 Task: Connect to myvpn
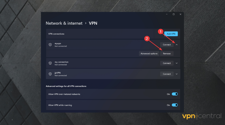pos(167,45)
